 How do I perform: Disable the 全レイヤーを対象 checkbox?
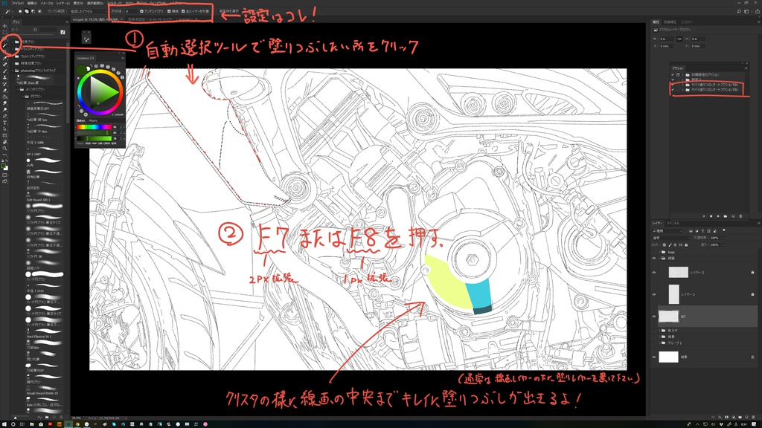(x=182, y=11)
